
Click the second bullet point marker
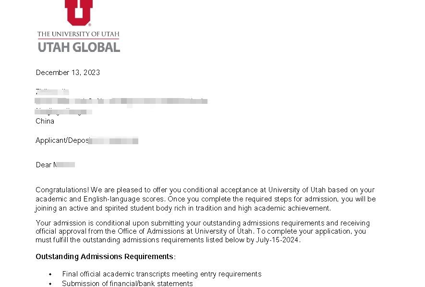[x=50, y=284]
